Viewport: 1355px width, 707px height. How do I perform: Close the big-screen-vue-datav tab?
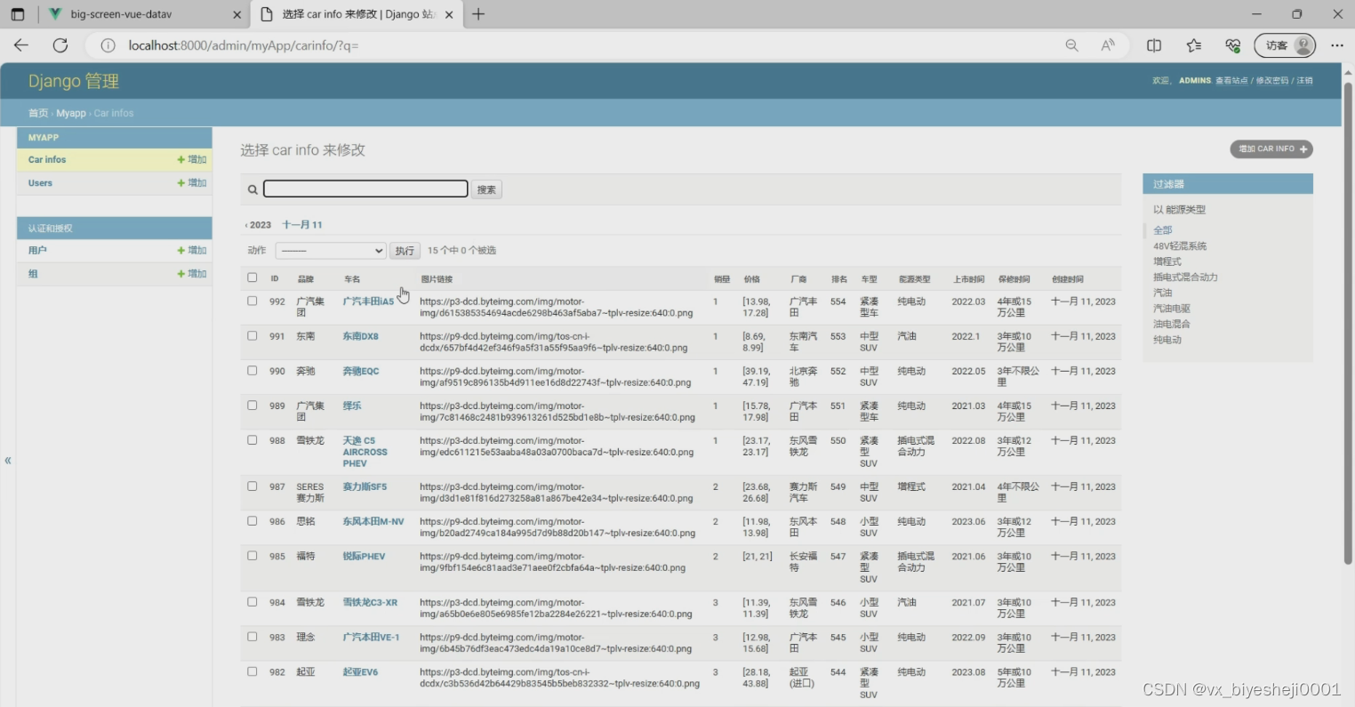coord(237,14)
